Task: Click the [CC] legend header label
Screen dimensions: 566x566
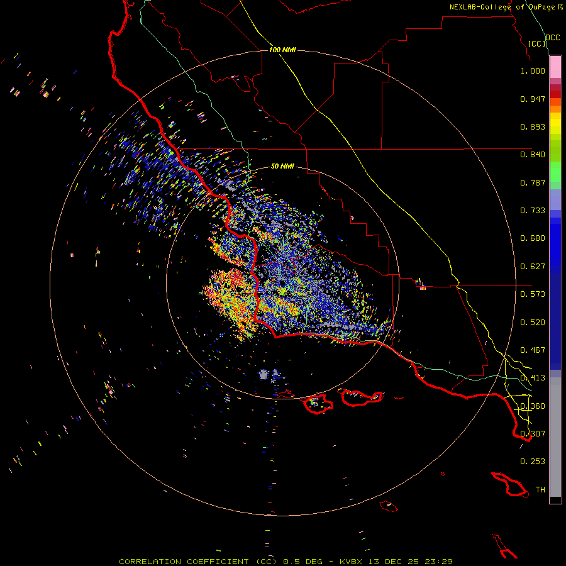Action: coord(537,43)
